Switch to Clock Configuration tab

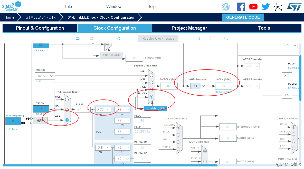[115, 28]
